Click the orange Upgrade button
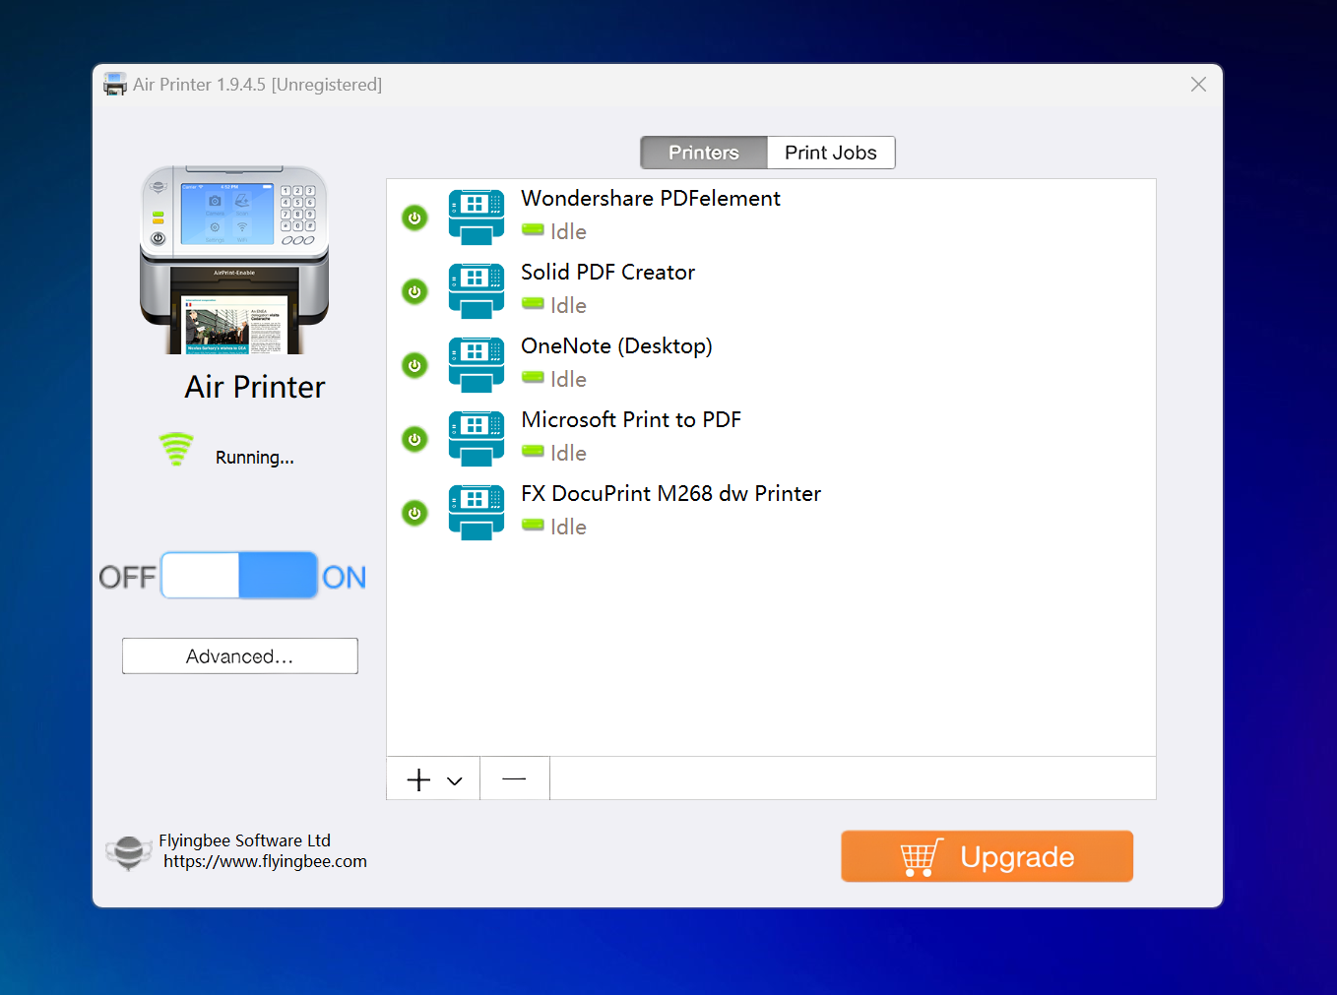 tap(987, 856)
